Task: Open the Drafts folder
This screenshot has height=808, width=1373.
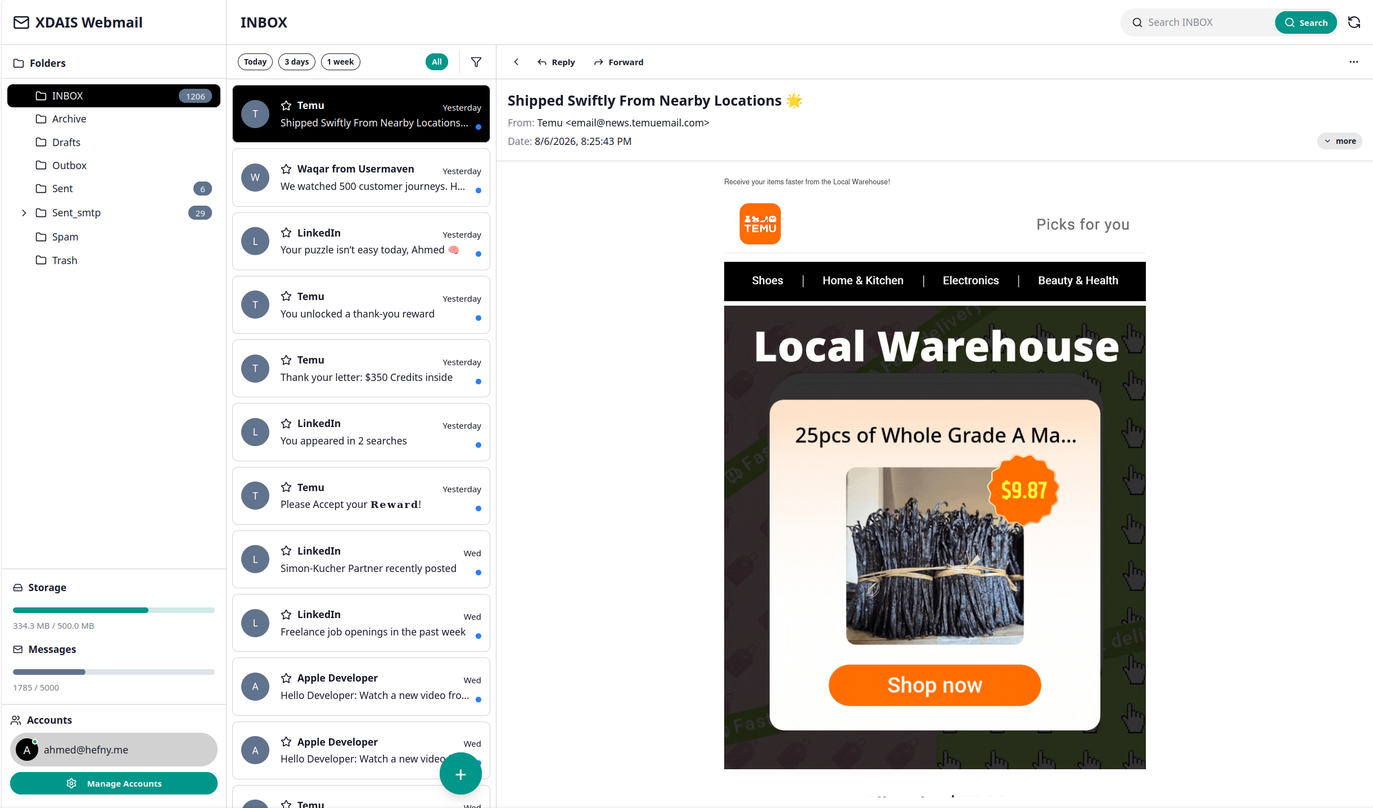Action: pos(114,142)
